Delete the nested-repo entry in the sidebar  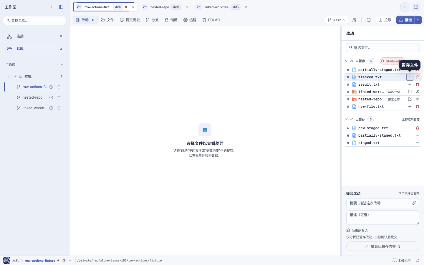[59, 97]
